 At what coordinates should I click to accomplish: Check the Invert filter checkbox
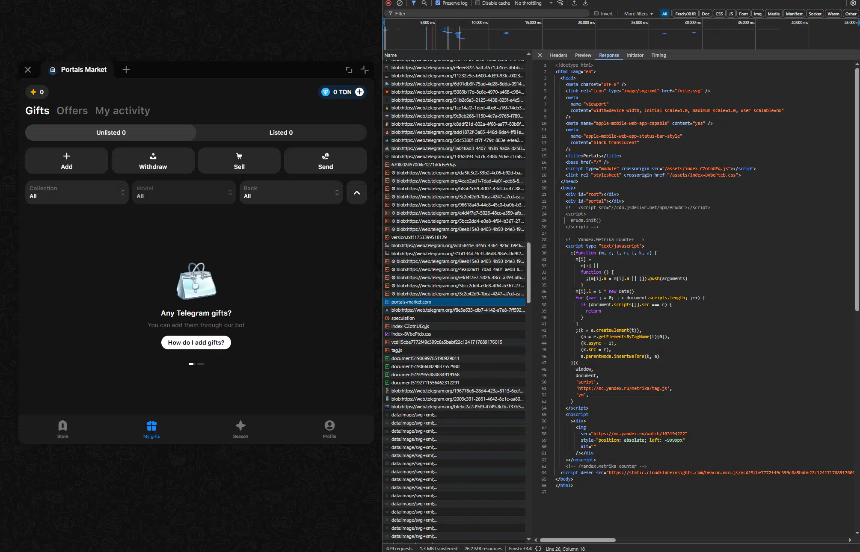pos(596,14)
